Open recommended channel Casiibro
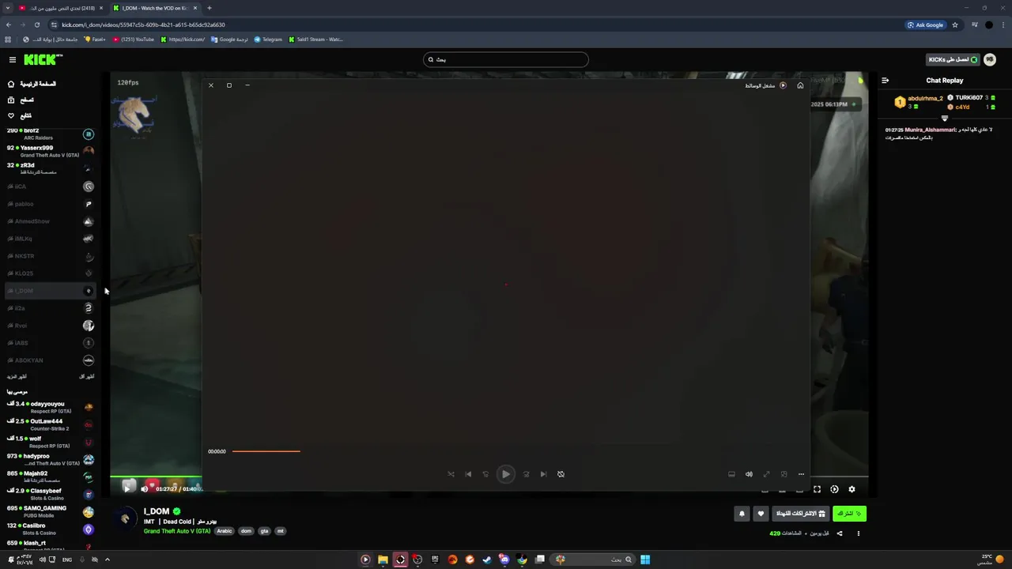The height and width of the screenshot is (569, 1012). point(51,529)
